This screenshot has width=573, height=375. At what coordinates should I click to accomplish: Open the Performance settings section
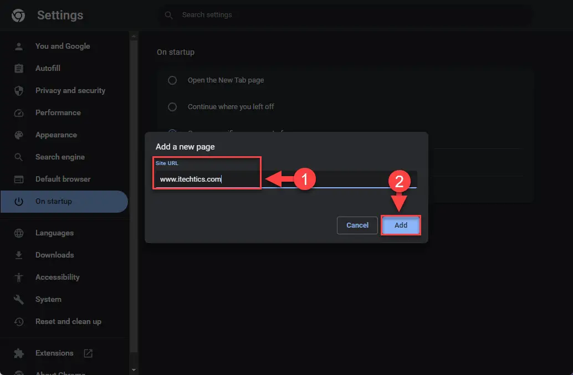pyautogui.click(x=64, y=113)
